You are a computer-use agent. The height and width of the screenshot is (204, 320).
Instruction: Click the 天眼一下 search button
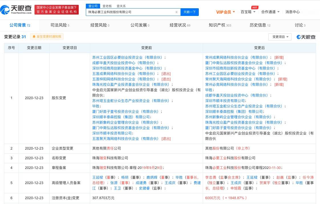point(189,12)
